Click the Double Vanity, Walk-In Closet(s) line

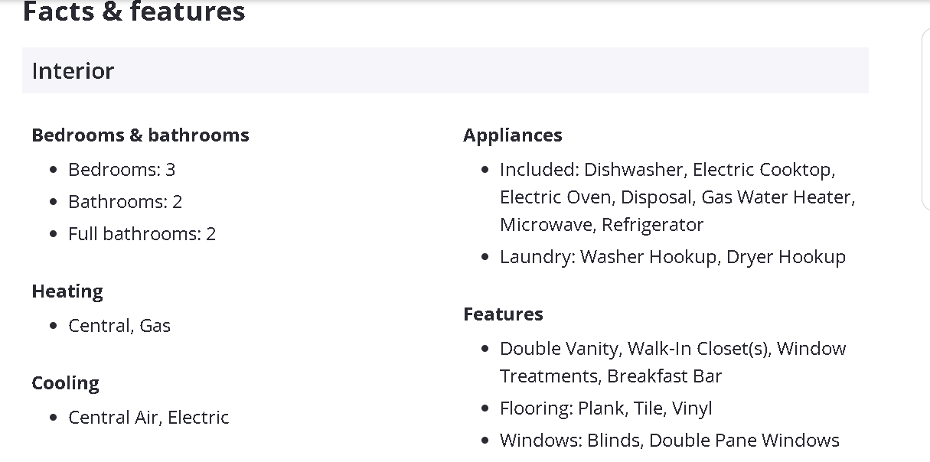672,349
